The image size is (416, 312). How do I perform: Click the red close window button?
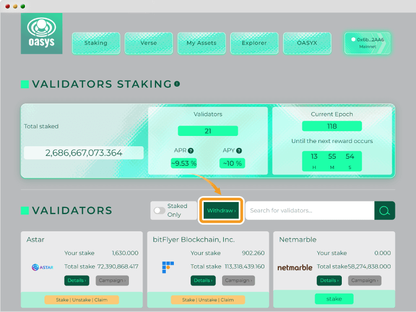click(8, 6)
